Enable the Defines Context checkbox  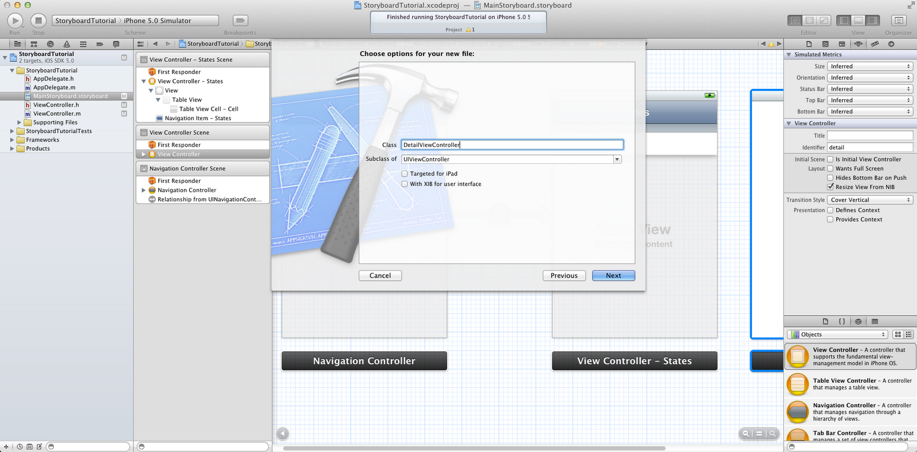coord(830,210)
